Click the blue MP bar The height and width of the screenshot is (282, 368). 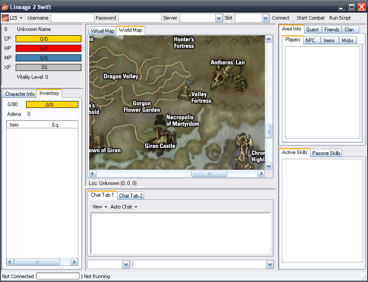[48, 58]
